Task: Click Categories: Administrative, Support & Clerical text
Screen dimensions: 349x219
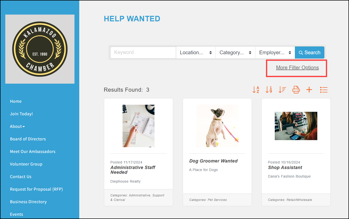Action: 137,198
